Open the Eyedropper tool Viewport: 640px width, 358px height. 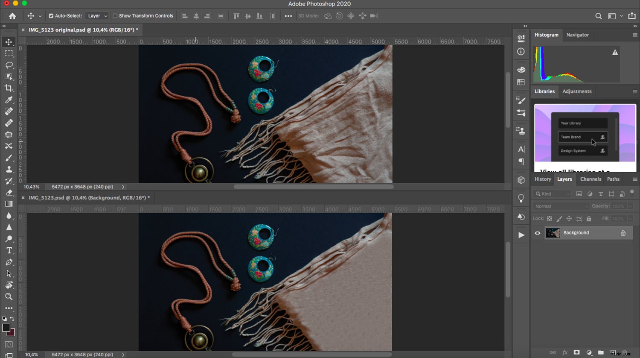pos(9,100)
